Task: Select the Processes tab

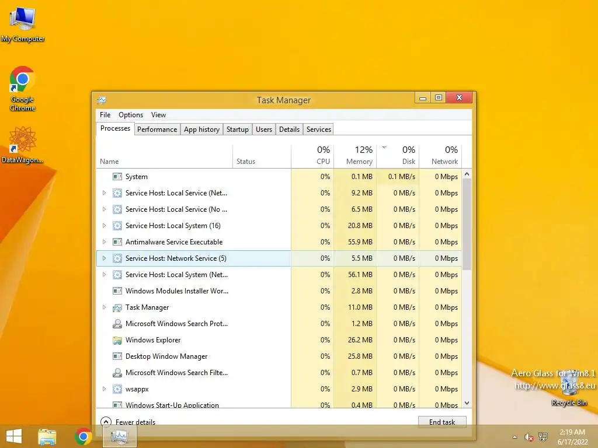Action: pos(115,128)
